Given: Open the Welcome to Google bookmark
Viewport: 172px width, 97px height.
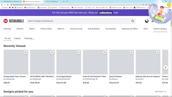Looking at the screenshot, I should 64,8.
